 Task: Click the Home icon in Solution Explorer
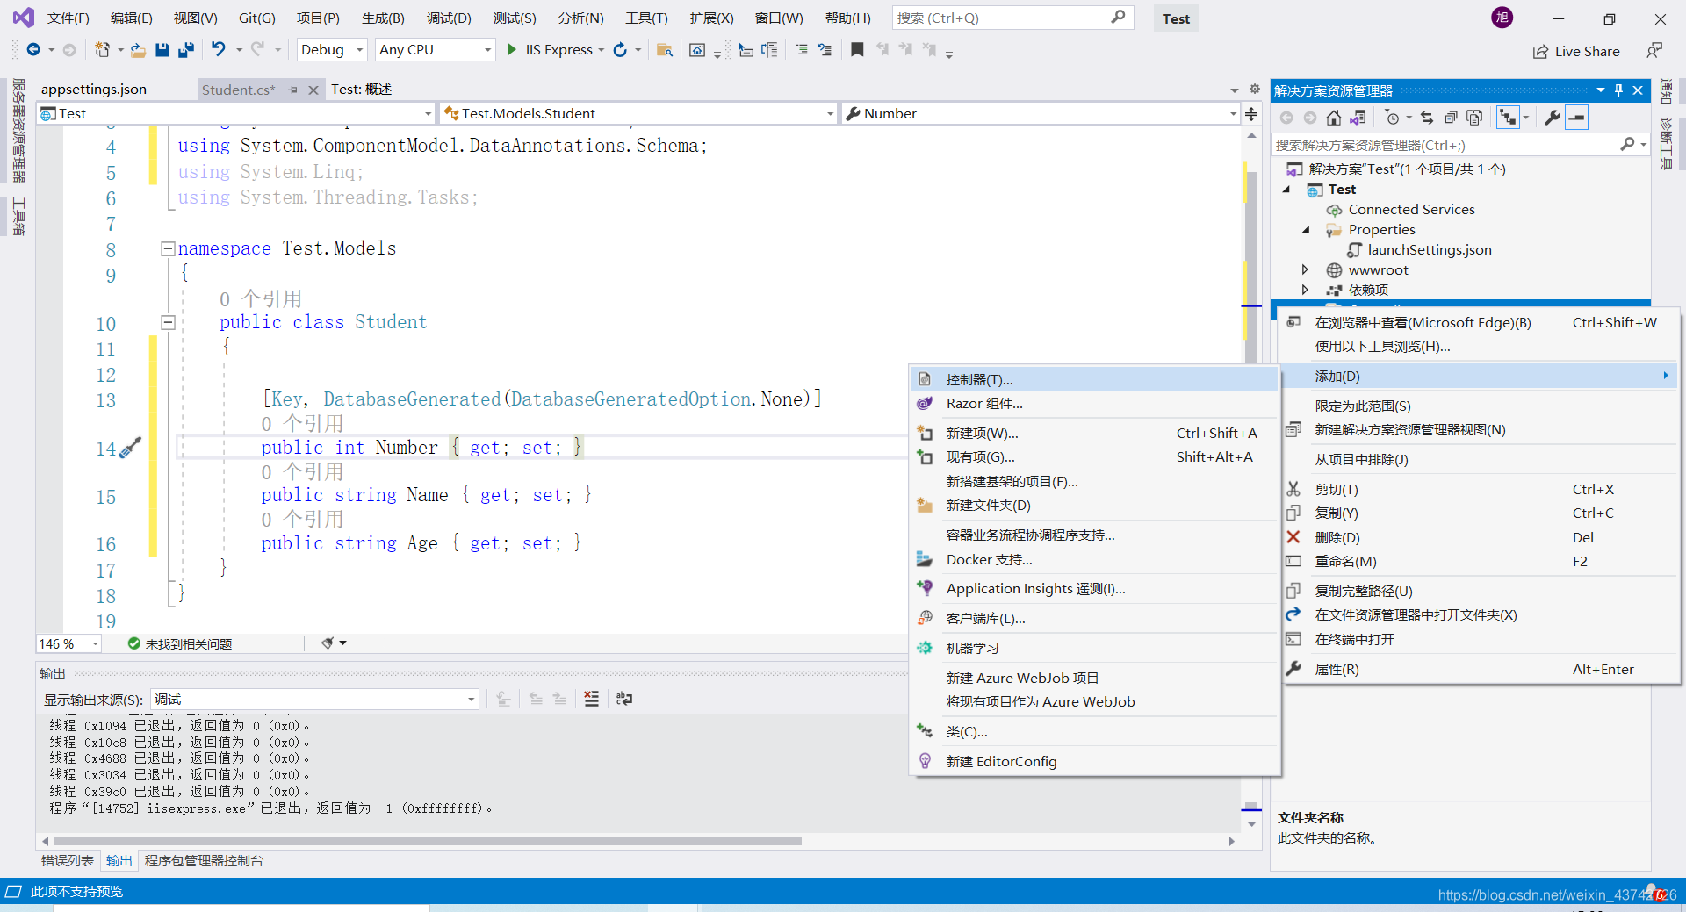pos(1334,118)
